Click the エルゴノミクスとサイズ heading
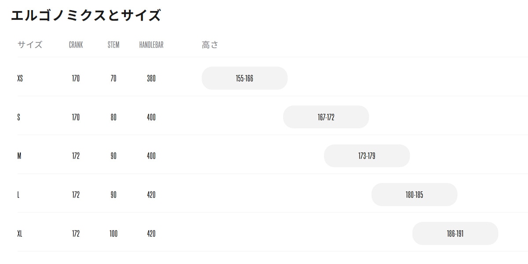This screenshot has height=264, width=528. tap(85, 15)
